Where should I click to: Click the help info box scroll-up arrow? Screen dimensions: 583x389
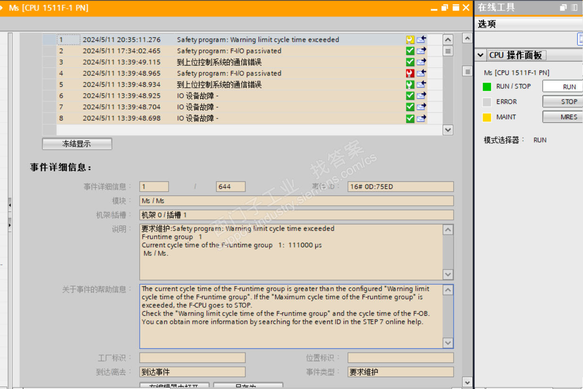tap(448, 290)
